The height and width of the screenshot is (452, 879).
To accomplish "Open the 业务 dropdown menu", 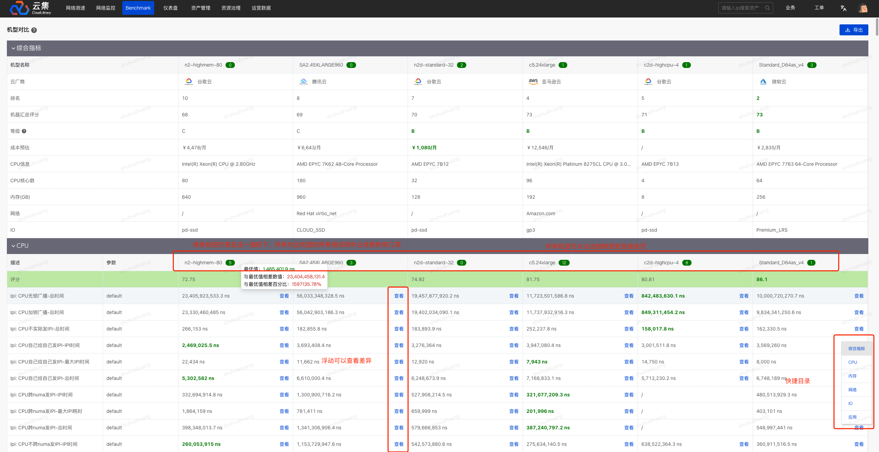I will click(x=790, y=8).
